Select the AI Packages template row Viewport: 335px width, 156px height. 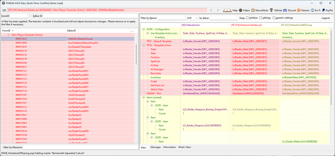[235, 69]
